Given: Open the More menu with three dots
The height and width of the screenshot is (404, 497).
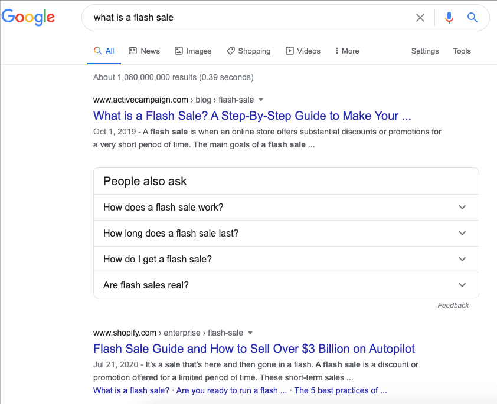Looking at the screenshot, I should (x=346, y=51).
